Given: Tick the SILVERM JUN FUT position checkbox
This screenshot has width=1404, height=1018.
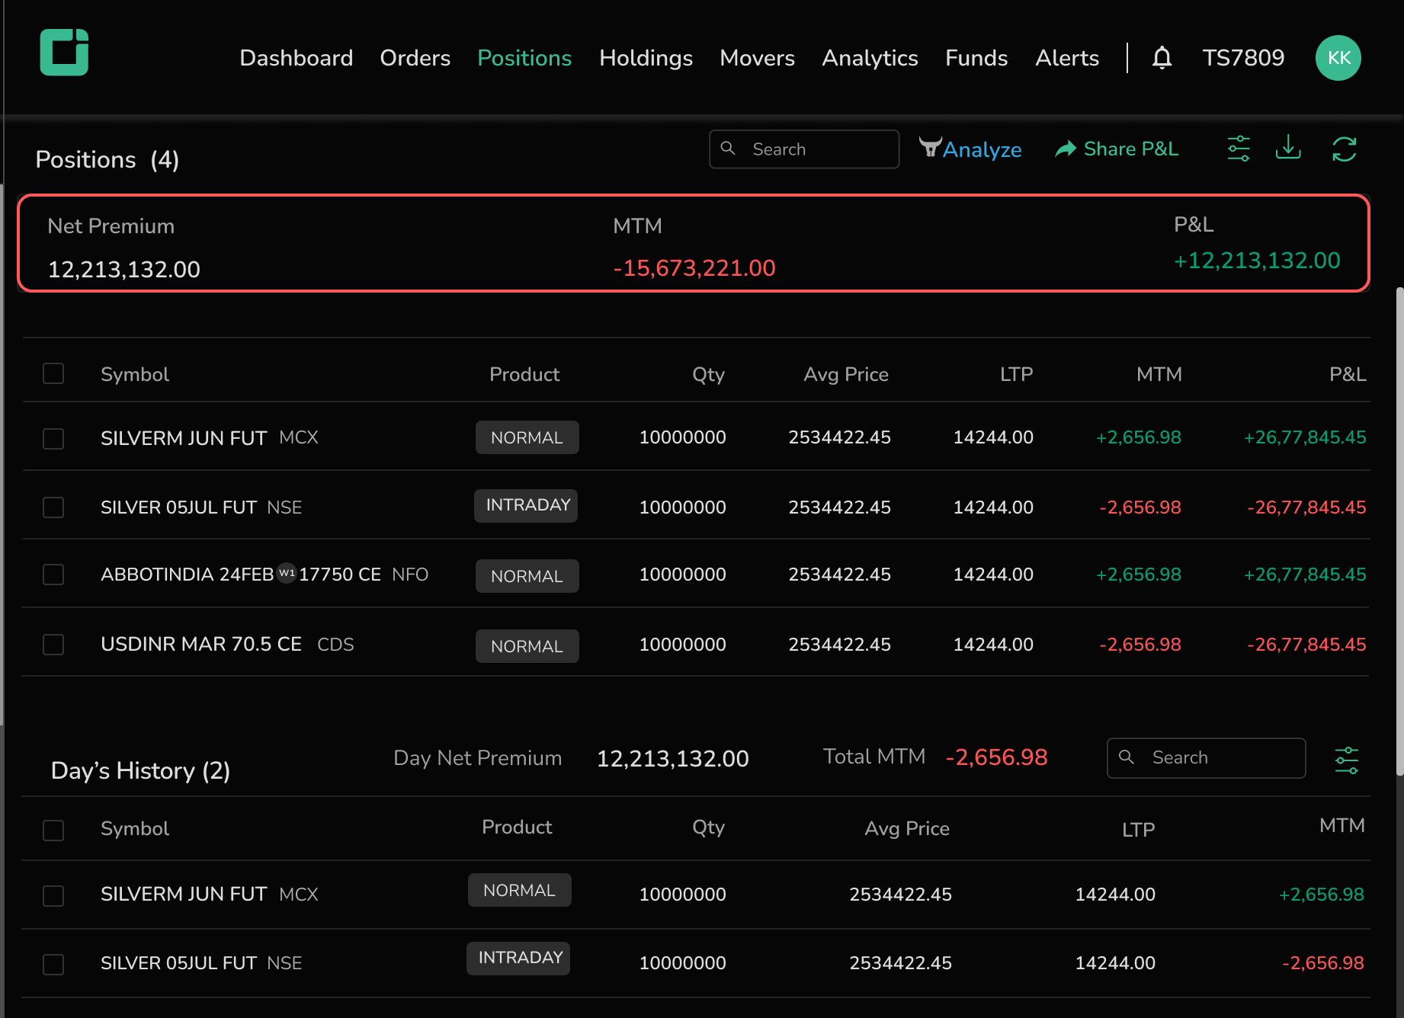Looking at the screenshot, I should pyautogui.click(x=53, y=439).
